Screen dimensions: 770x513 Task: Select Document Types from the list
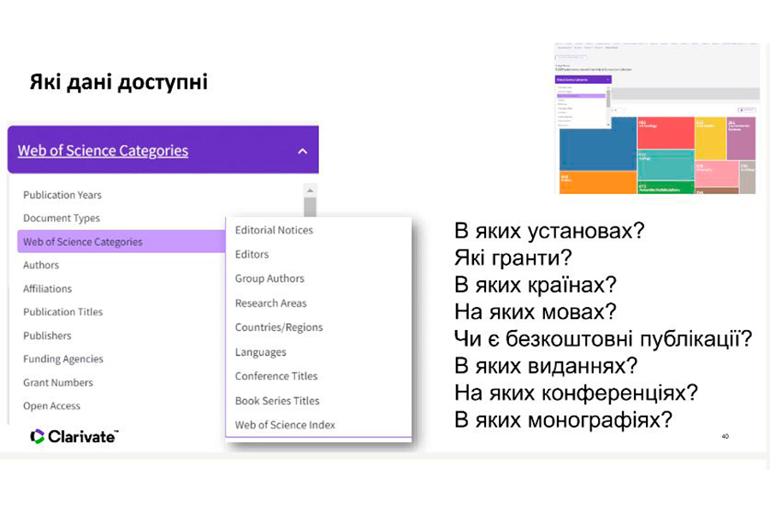tap(62, 218)
